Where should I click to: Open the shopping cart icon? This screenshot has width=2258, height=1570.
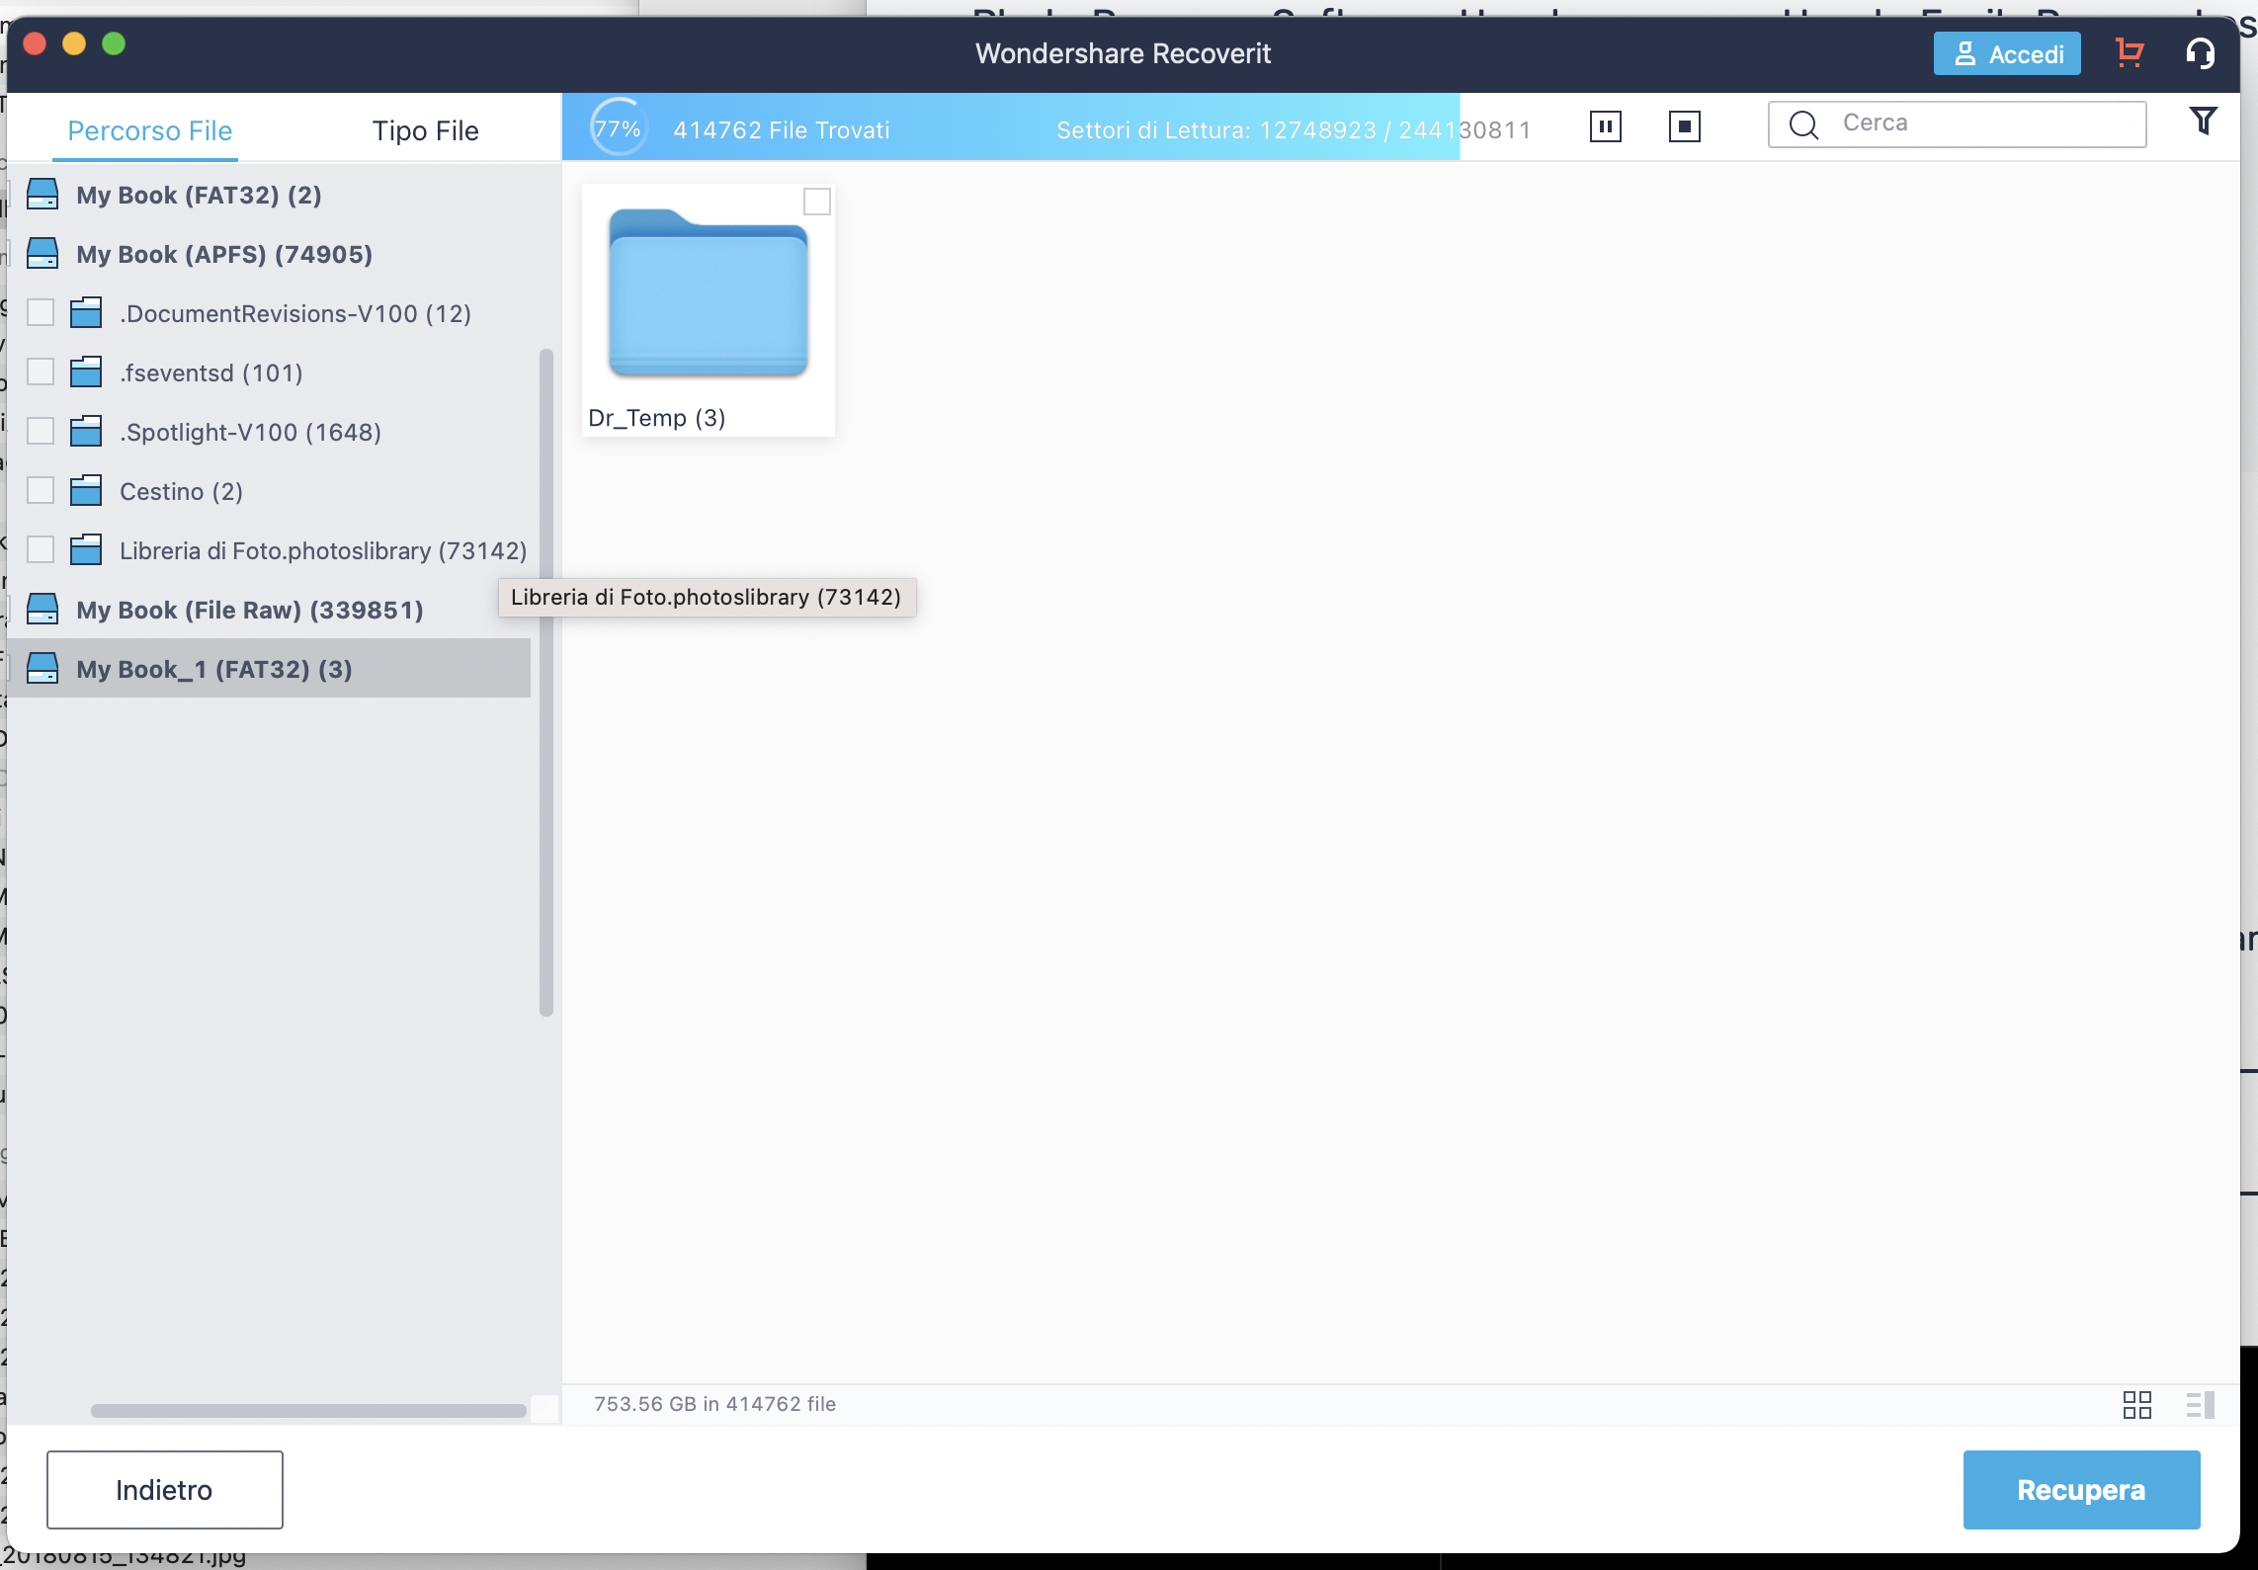coord(2130,53)
